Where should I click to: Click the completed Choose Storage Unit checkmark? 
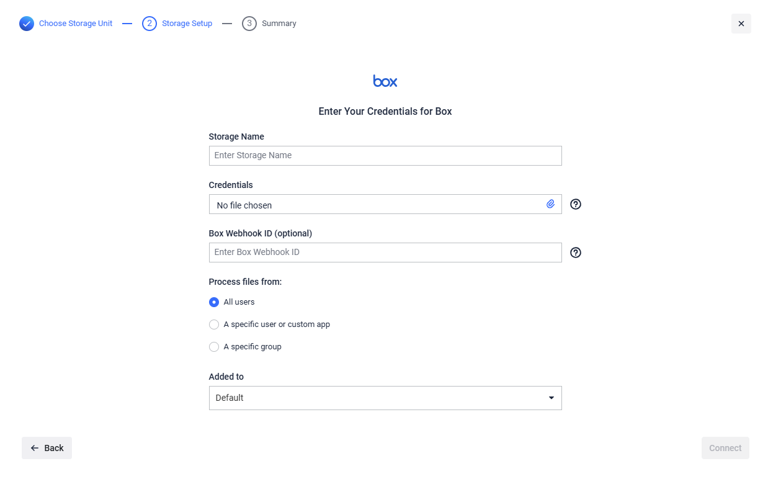[27, 24]
